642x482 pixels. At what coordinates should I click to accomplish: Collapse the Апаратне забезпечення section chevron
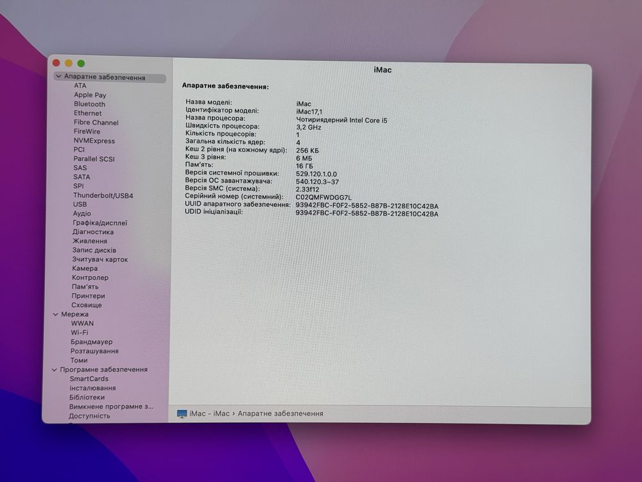click(58, 76)
